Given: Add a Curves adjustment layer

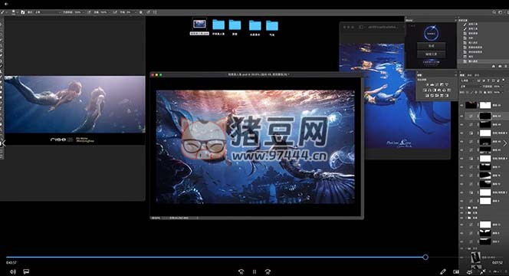Looking at the screenshot, I should pyautogui.click(x=437, y=84).
